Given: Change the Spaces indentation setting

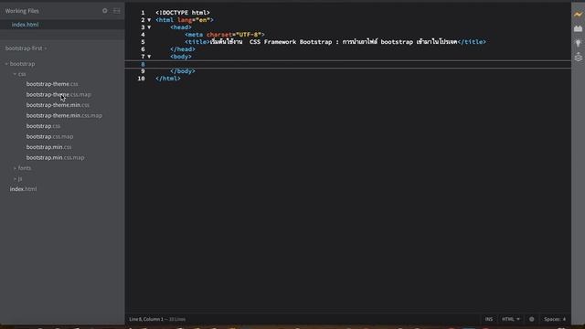Looking at the screenshot, I should point(555,319).
